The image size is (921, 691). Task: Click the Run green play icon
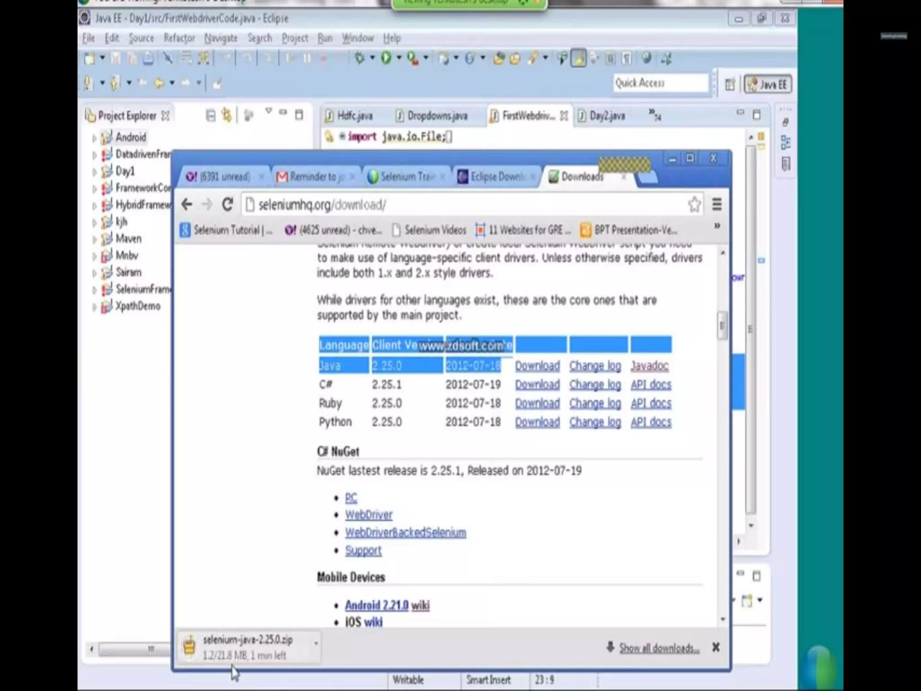tap(386, 58)
